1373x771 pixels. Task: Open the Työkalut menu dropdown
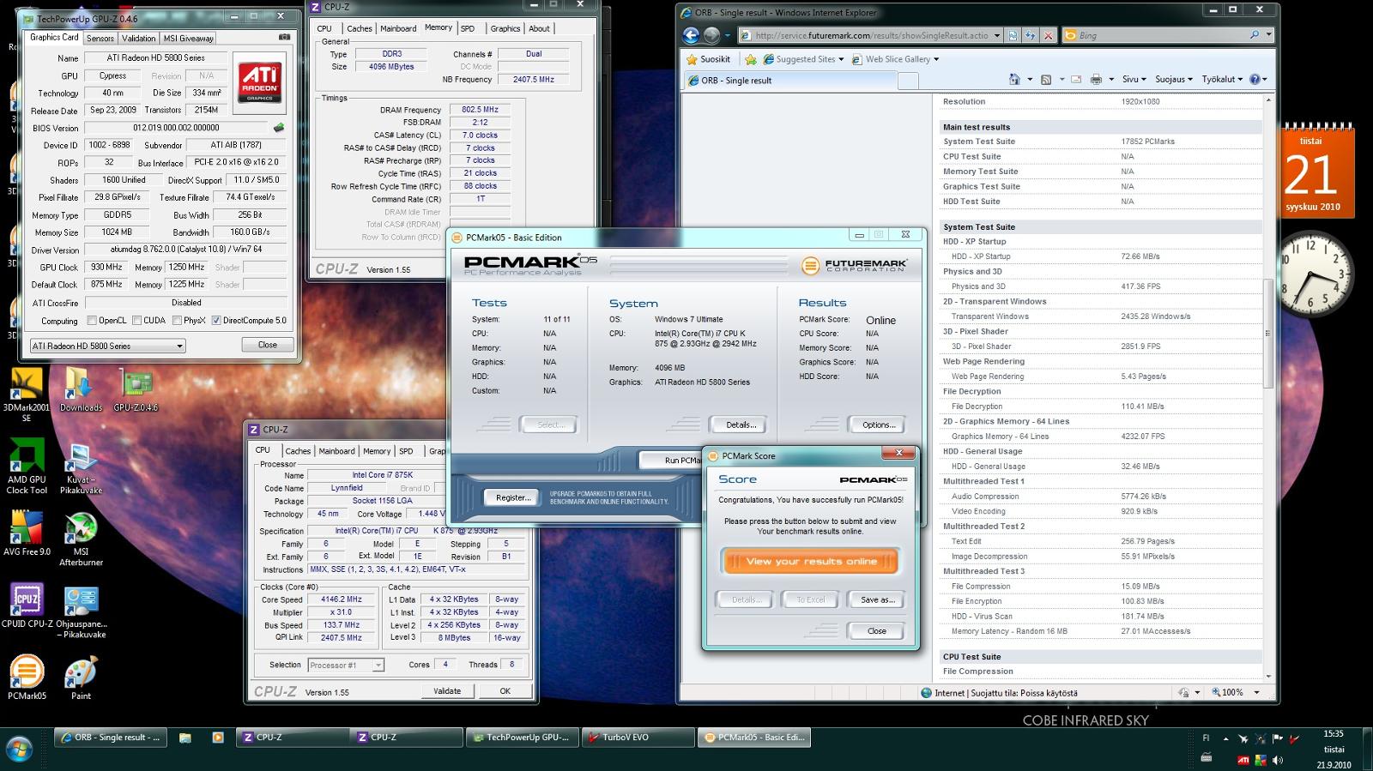coord(1222,79)
